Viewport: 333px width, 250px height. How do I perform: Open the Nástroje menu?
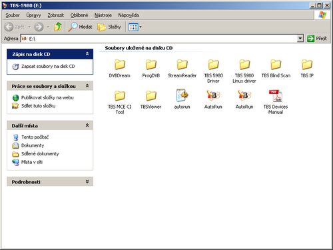(103, 15)
